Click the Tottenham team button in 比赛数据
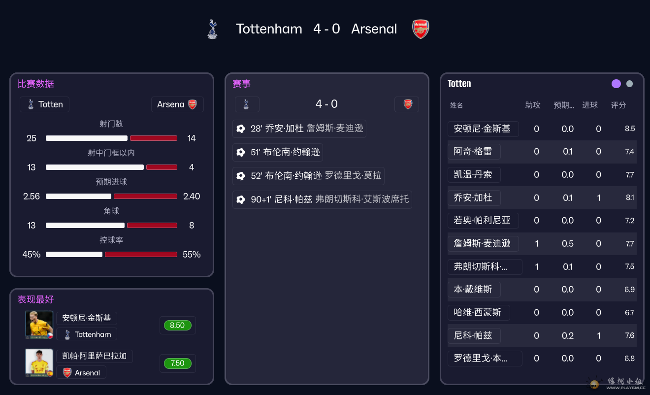 click(45, 104)
